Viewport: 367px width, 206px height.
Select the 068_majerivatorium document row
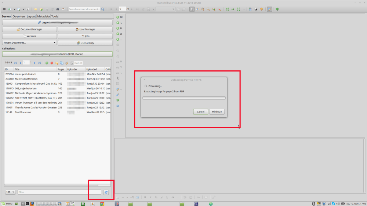(x=57, y=88)
